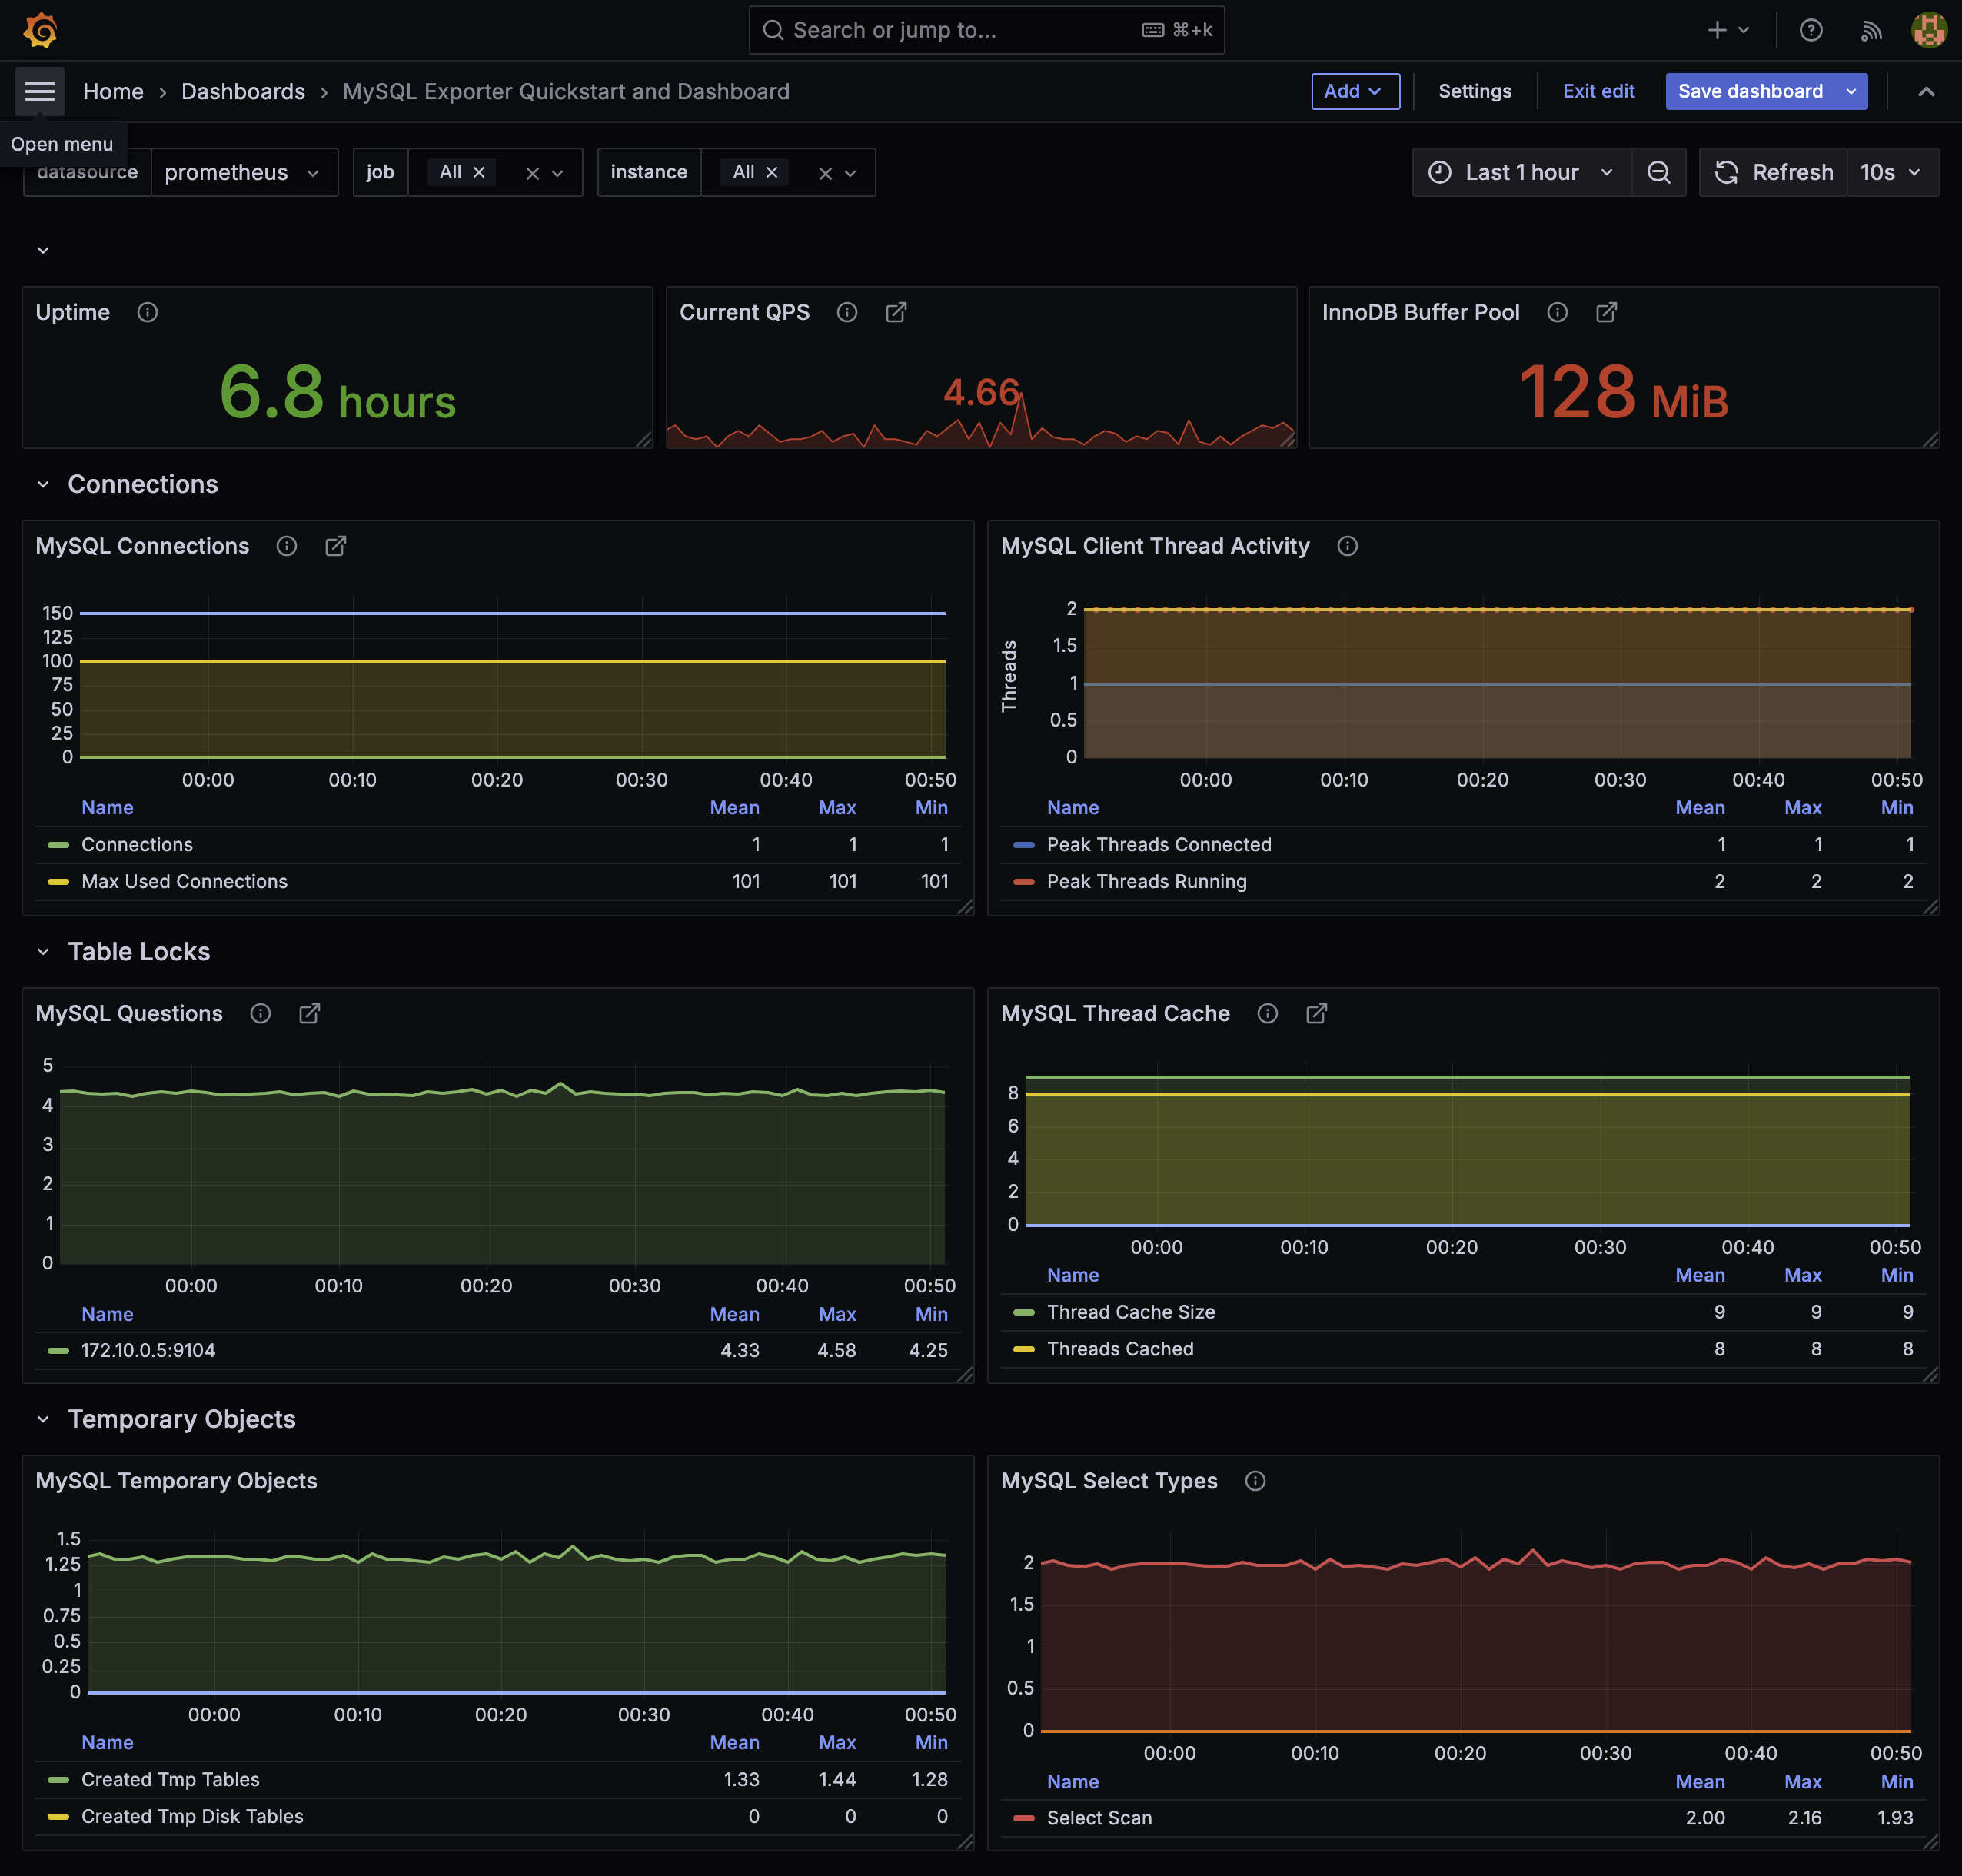Clear the instance filter selection
This screenshot has width=1962, height=1876.
click(x=825, y=173)
